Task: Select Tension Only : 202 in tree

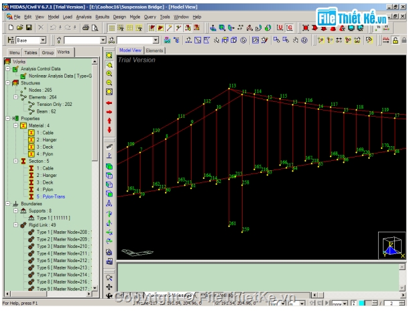Action: [54, 105]
